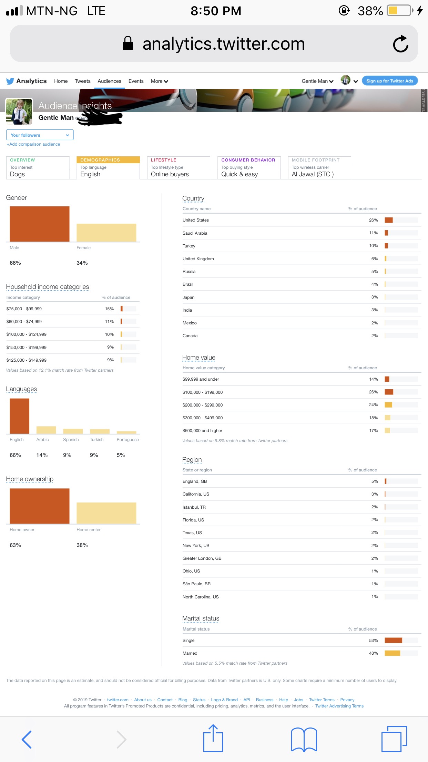This screenshot has height=762, width=428.
Task: Click the Region section heading
Action: coord(192,460)
